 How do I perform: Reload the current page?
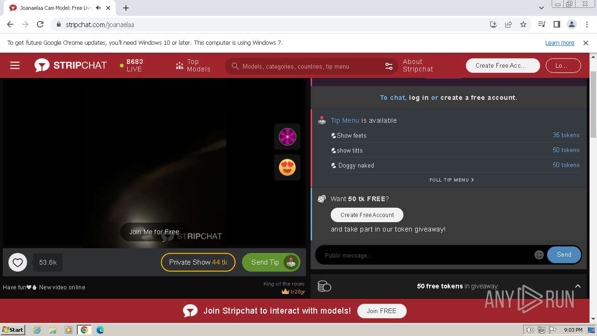(x=40, y=24)
